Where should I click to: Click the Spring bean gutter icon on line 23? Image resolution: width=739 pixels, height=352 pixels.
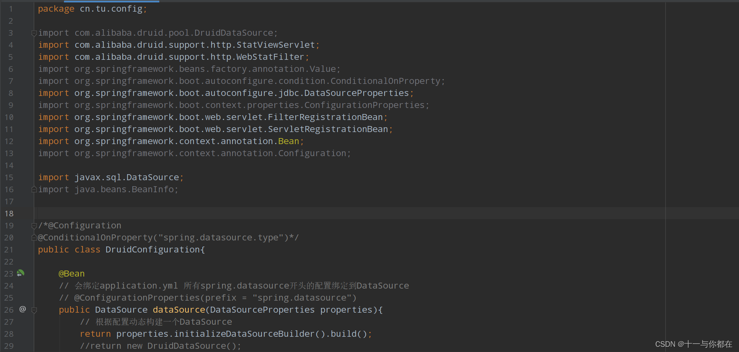pyautogui.click(x=21, y=273)
